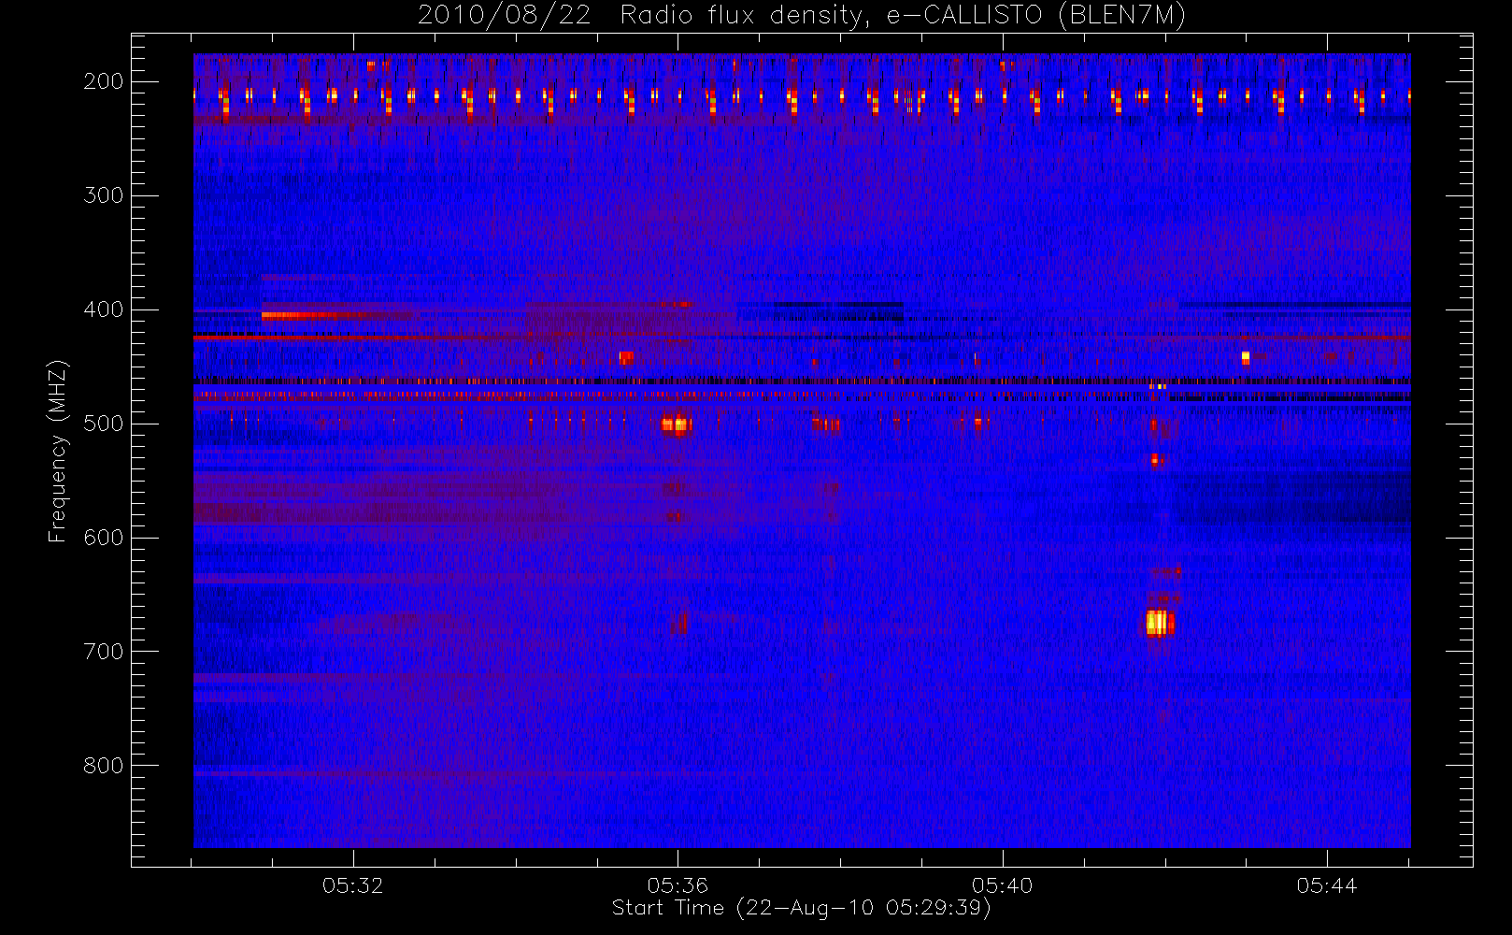Click the 05:40 time tick label
The width and height of the screenshot is (1512, 935).
point(1002,885)
